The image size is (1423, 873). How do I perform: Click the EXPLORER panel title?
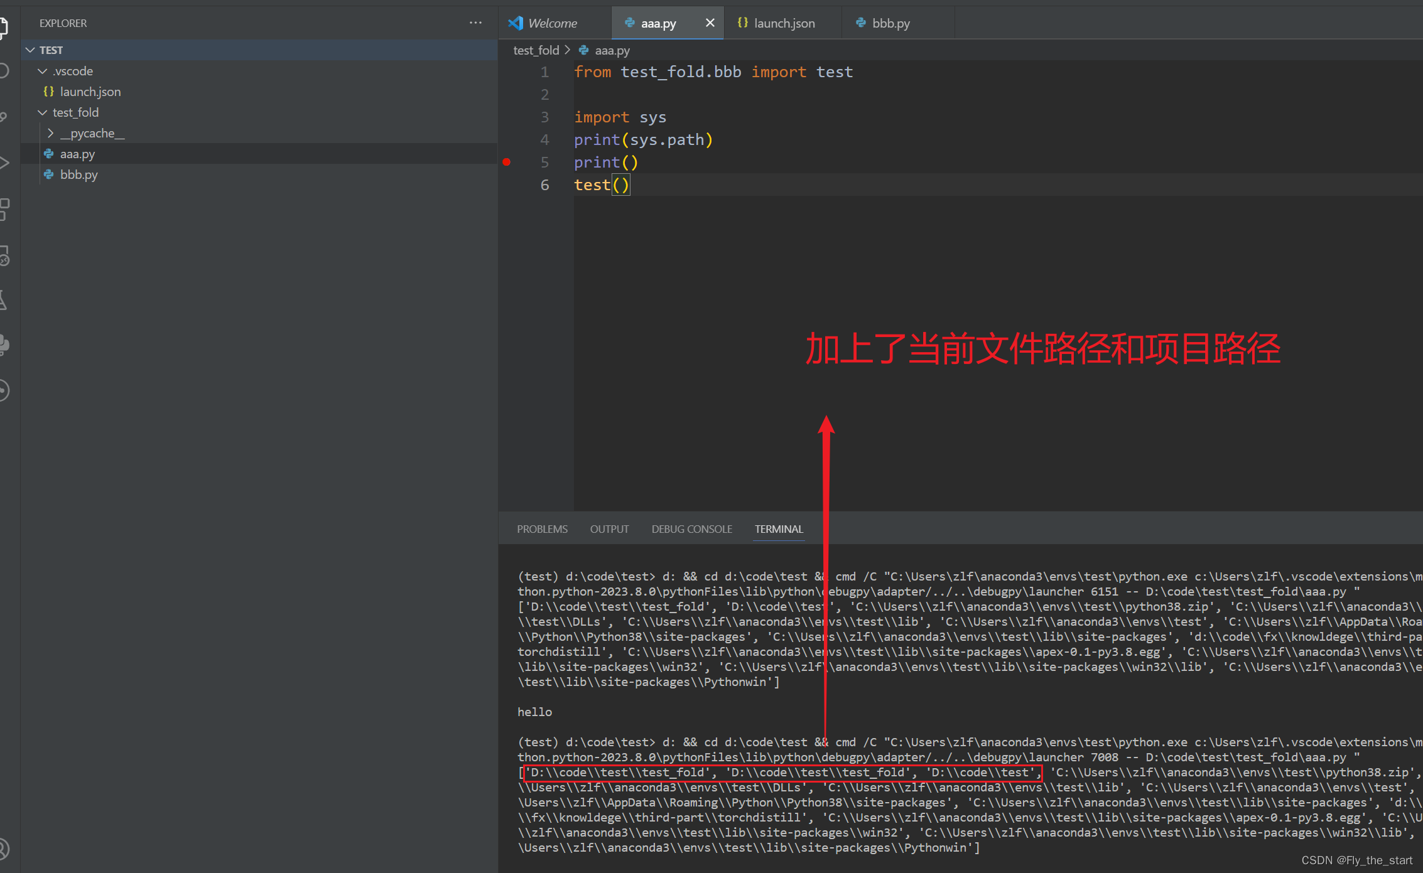pos(63,23)
